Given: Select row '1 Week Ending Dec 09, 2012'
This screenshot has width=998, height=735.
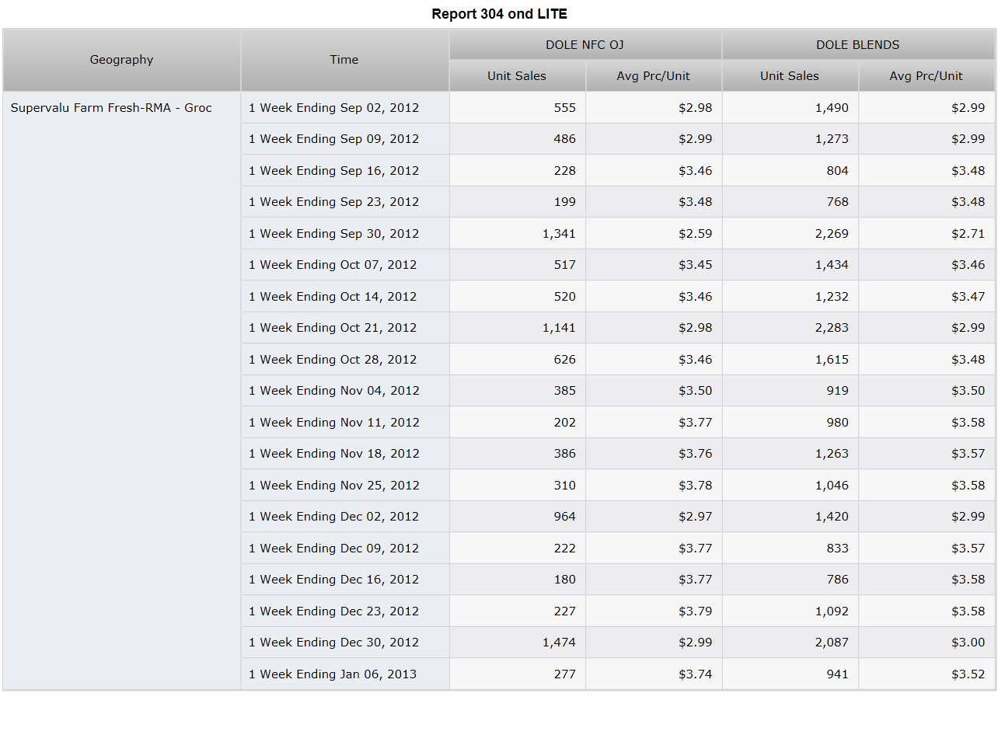Looking at the screenshot, I should 344,548.
